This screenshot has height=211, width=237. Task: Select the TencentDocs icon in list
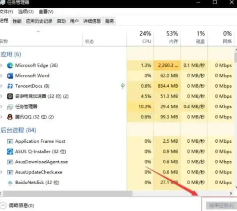click(x=10, y=86)
